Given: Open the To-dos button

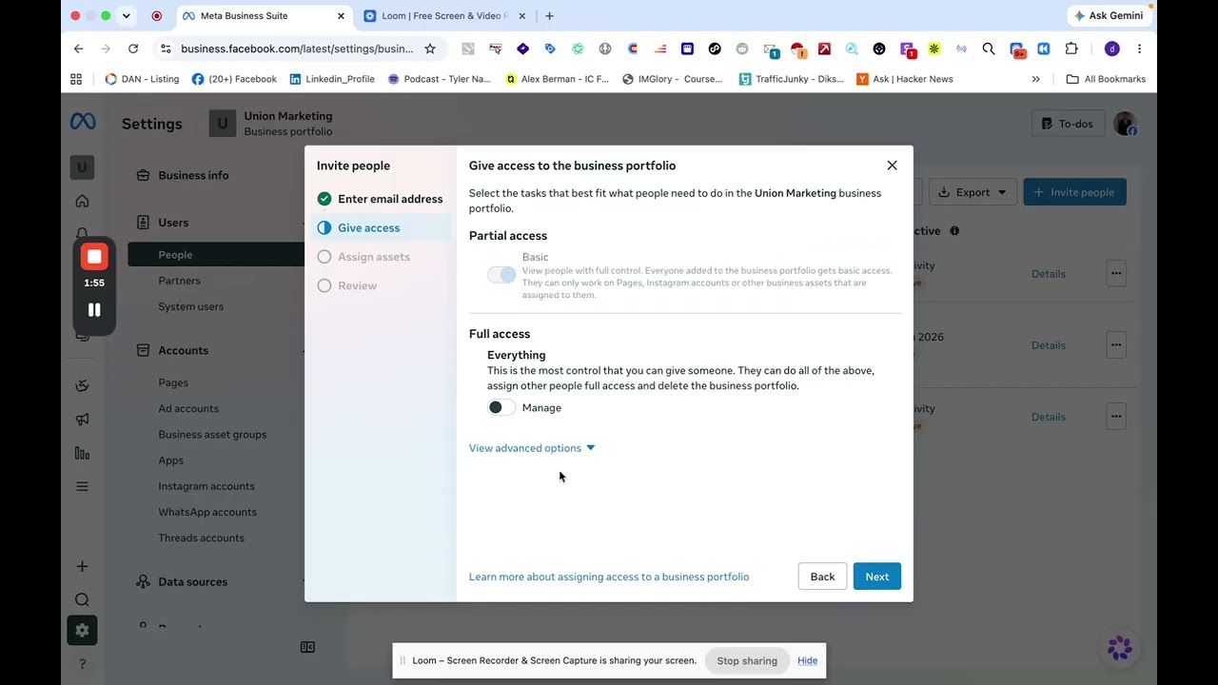Looking at the screenshot, I should (x=1067, y=124).
